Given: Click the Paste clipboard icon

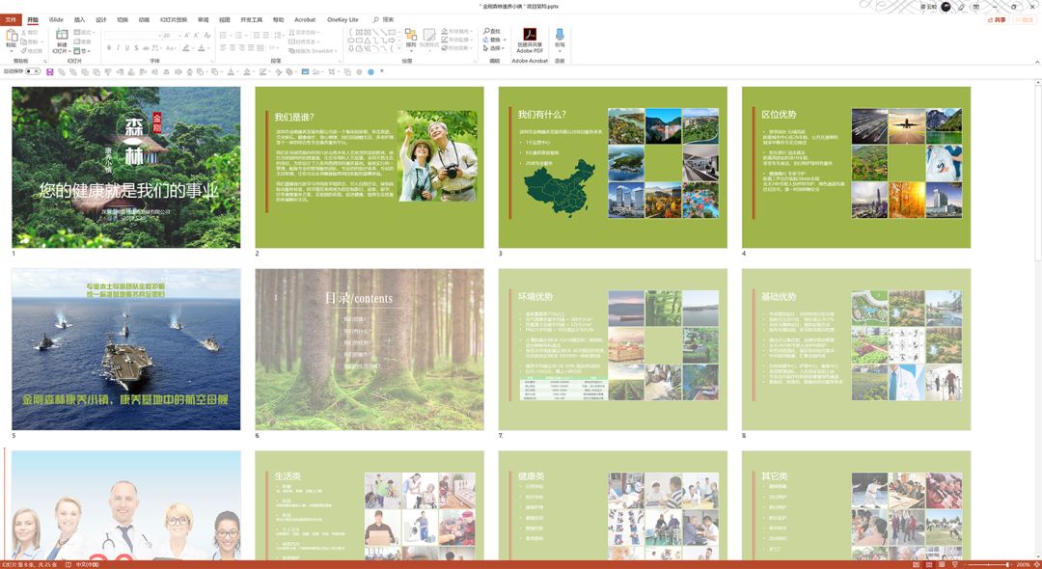Looking at the screenshot, I should click(x=11, y=35).
